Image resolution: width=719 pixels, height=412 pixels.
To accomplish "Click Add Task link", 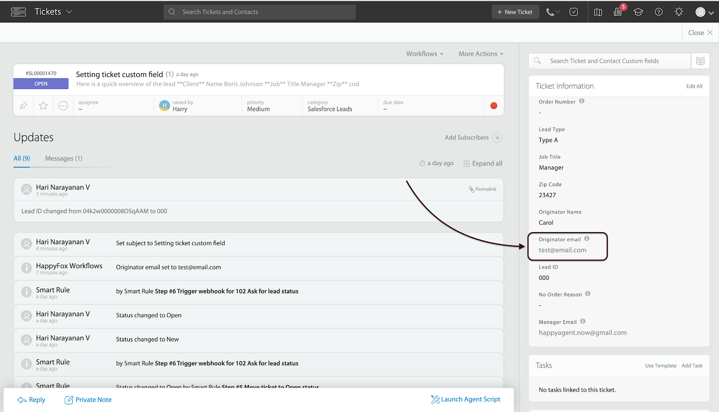I will (692, 366).
